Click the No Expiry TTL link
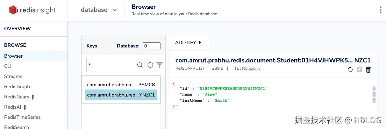This screenshot has height=129, width=386. [251, 68]
